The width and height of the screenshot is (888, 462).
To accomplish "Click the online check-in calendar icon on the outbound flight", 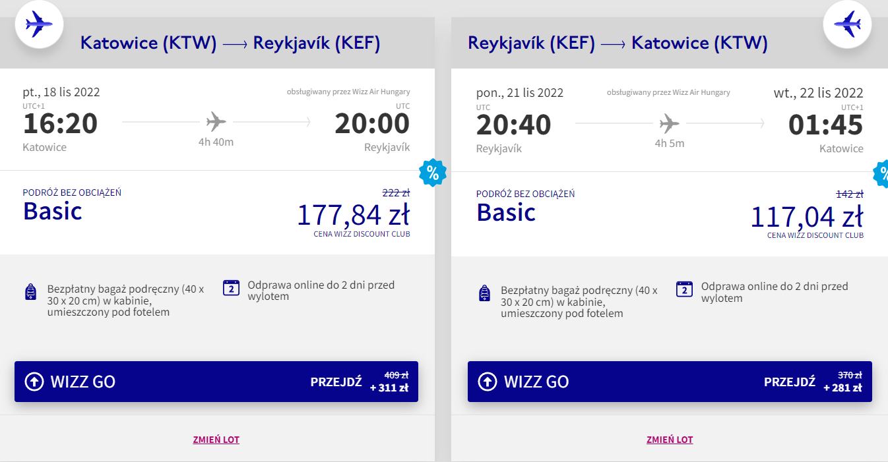I will point(231,288).
